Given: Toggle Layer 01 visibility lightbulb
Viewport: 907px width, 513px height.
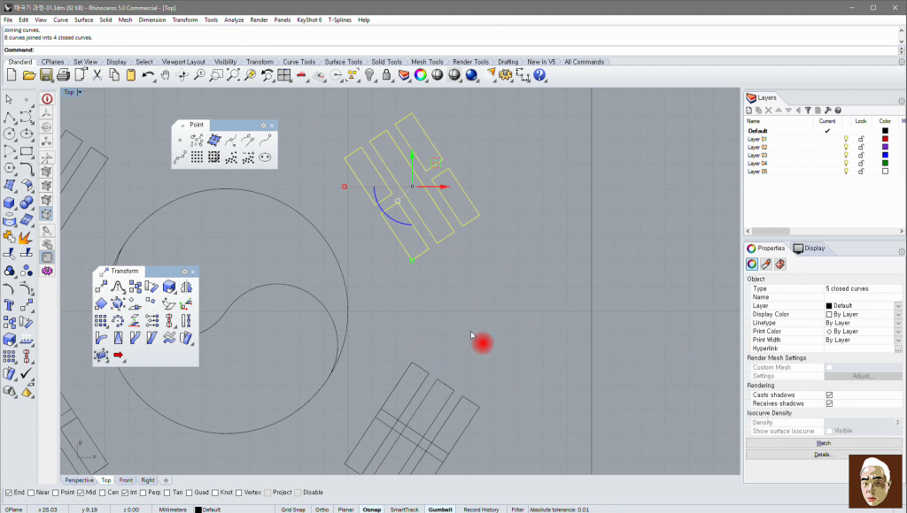Looking at the screenshot, I should pos(846,139).
